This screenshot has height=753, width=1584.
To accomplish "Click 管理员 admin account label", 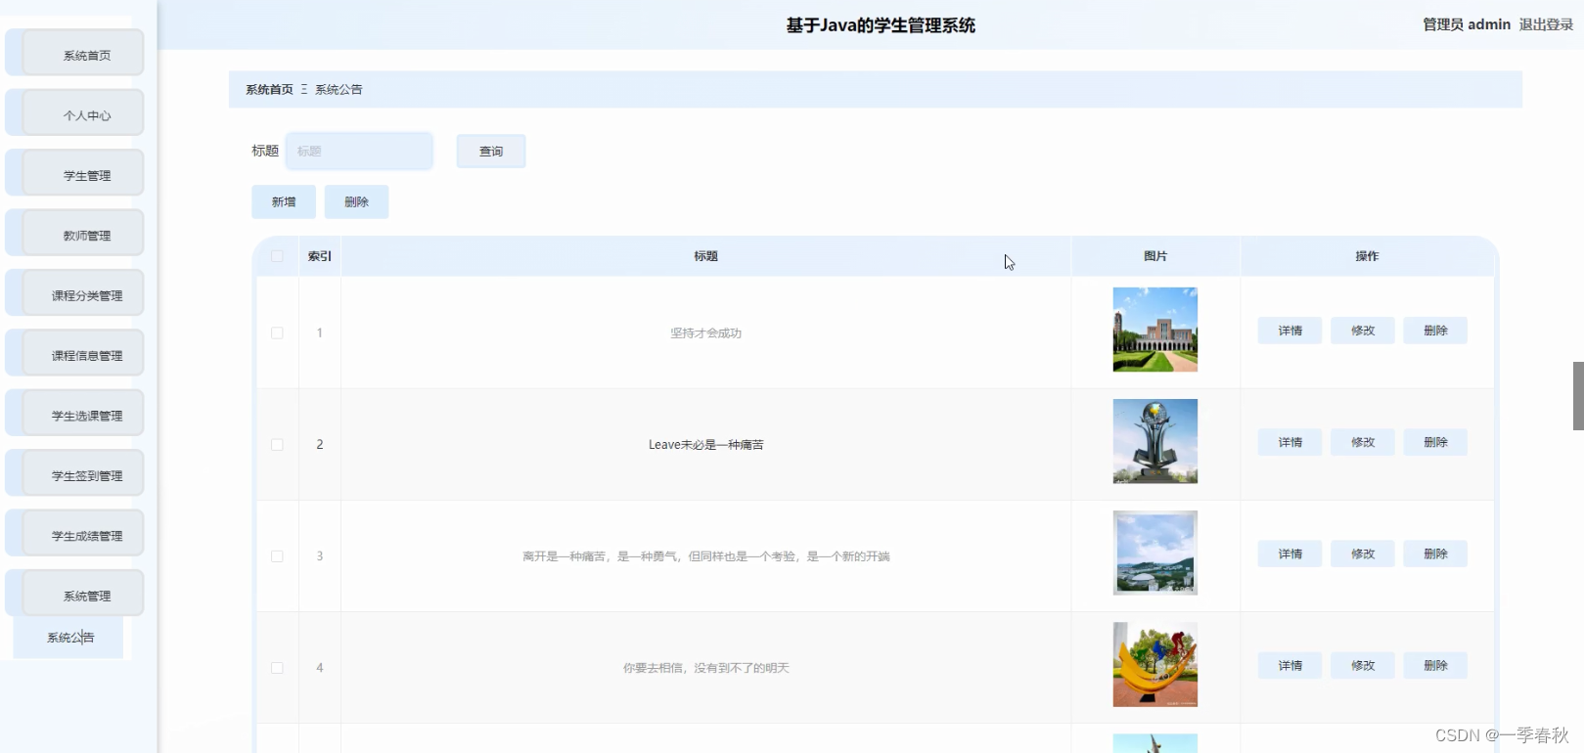I will (x=1467, y=24).
